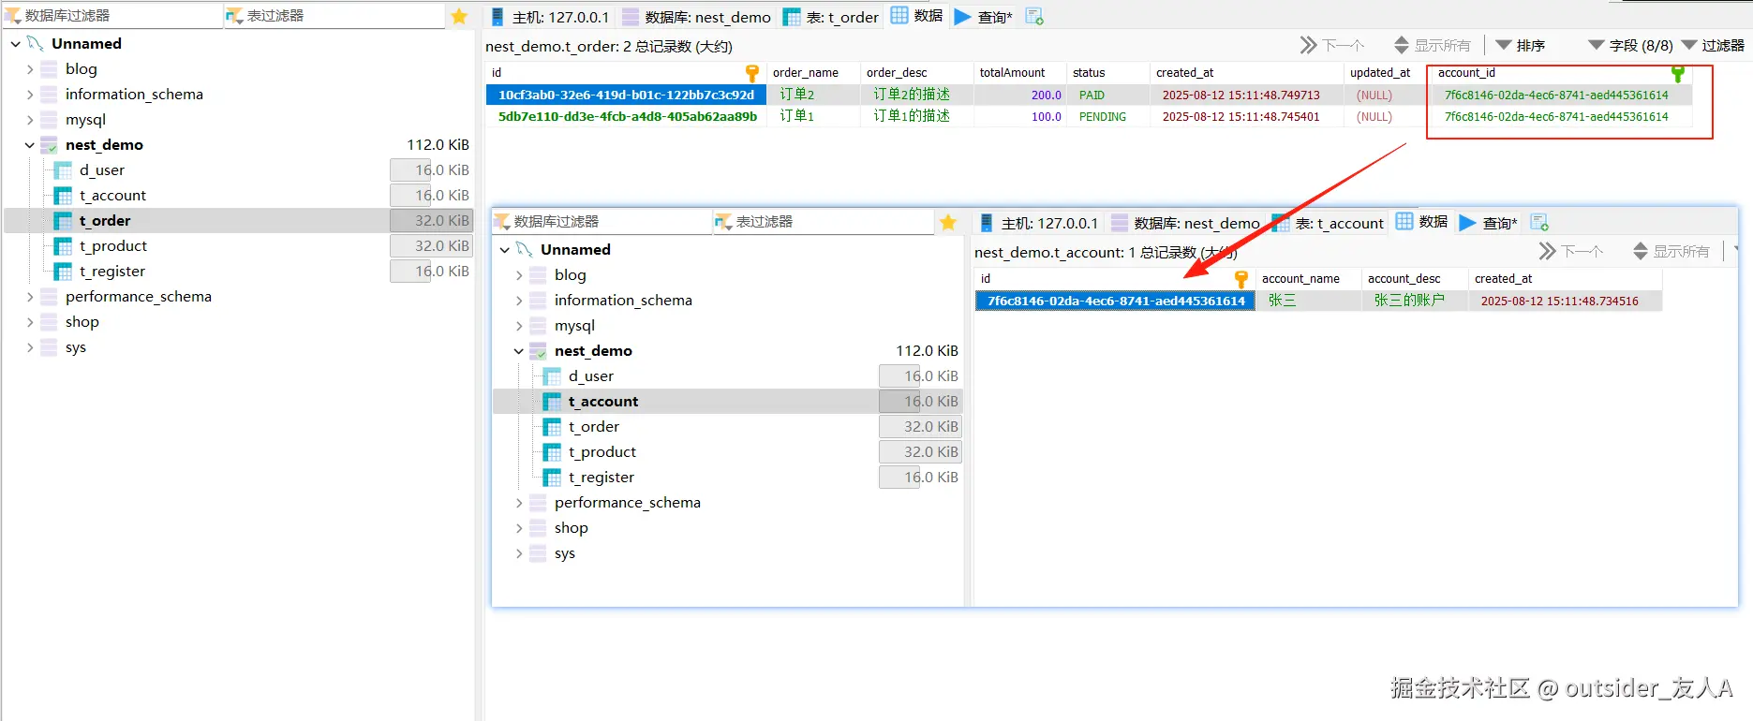This screenshot has height=721, width=1753.
Task: Click the new query tab icon in inner window
Action: [1539, 222]
